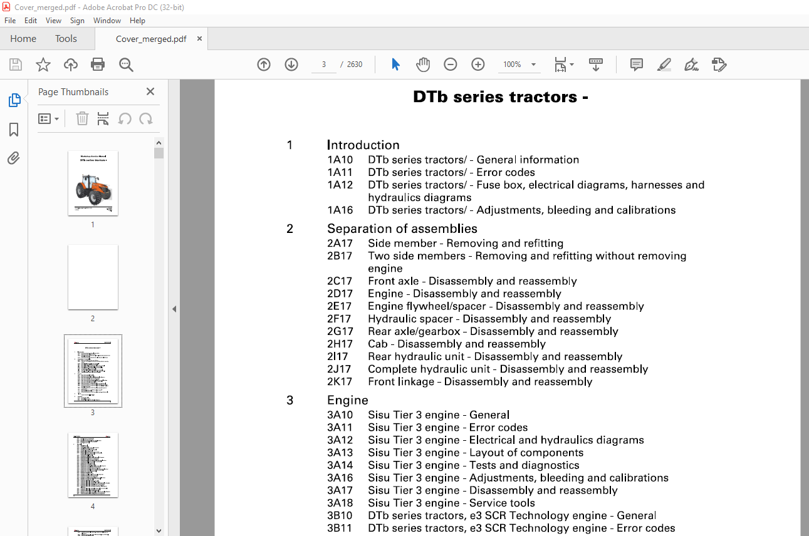Enable scrolling mode icon in toolbar
The width and height of the screenshot is (809, 536).
pos(596,64)
